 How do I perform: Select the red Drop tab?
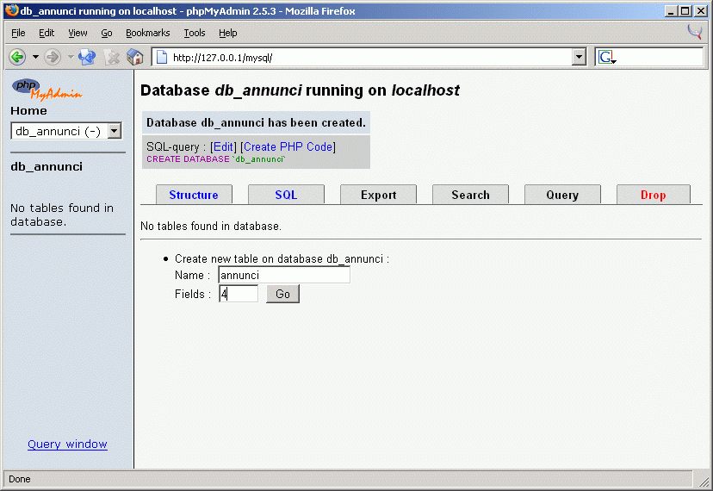pos(653,195)
